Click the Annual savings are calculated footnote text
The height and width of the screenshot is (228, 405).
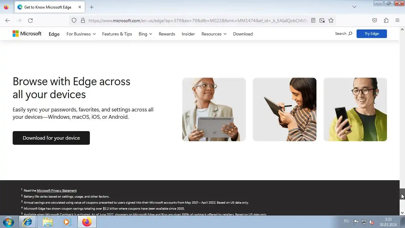(x=136, y=202)
